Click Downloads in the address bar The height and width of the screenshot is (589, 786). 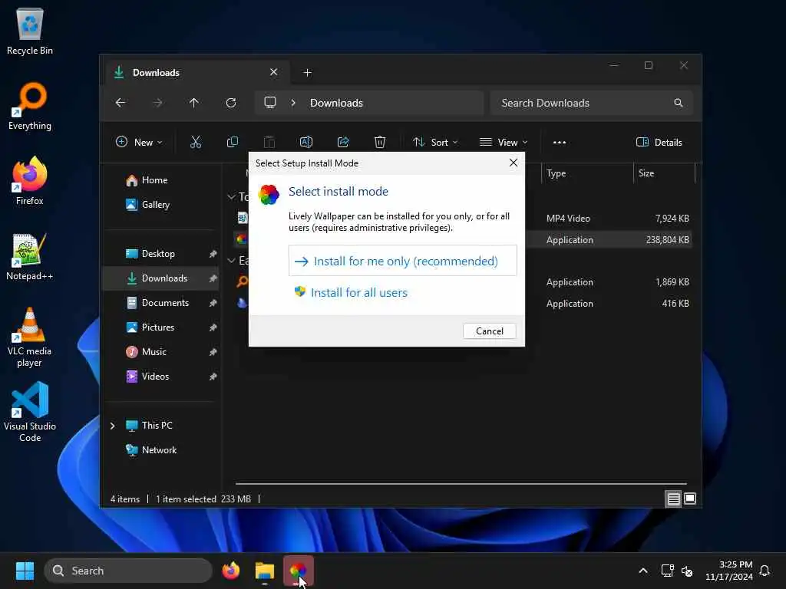(336, 103)
